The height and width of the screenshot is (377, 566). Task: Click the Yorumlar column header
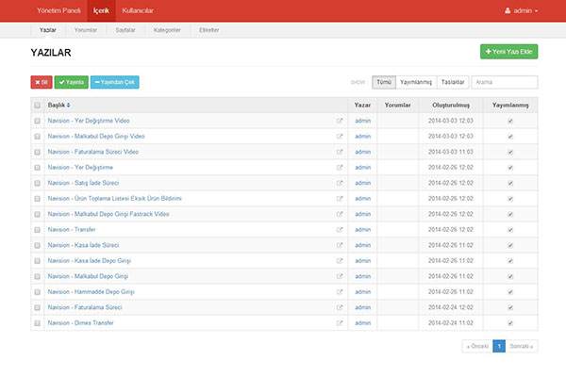pos(397,105)
